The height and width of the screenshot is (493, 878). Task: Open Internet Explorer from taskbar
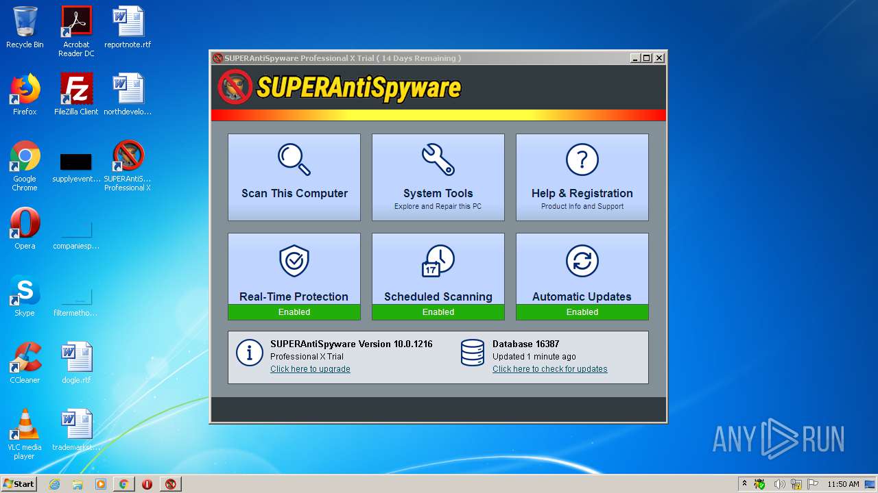[x=55, y=484]
